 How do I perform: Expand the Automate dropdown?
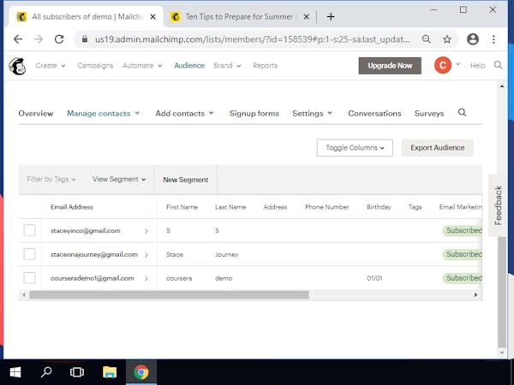point(142,66)
